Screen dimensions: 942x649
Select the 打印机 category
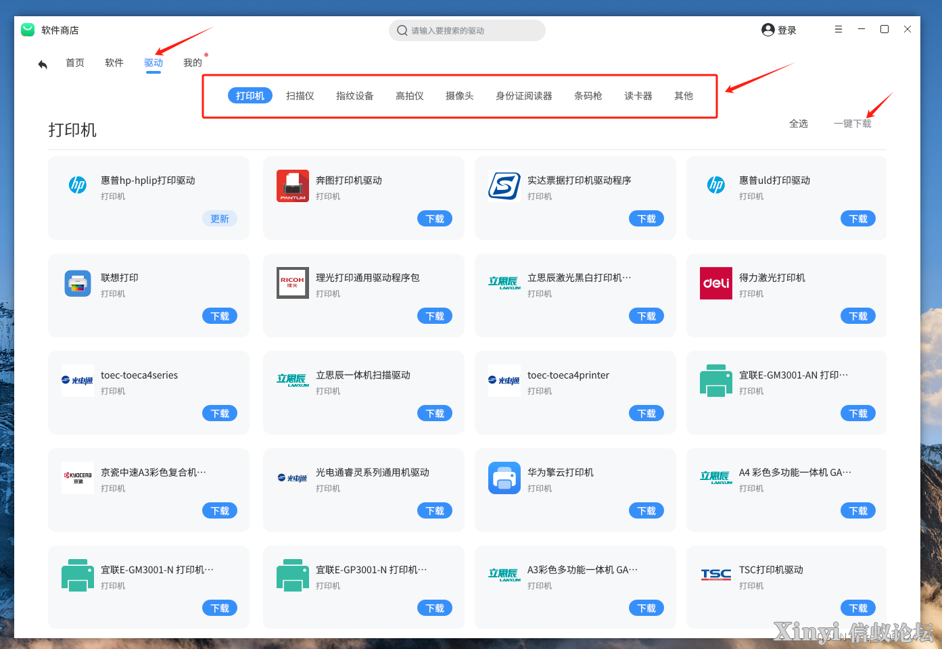(x=250, y=96)
